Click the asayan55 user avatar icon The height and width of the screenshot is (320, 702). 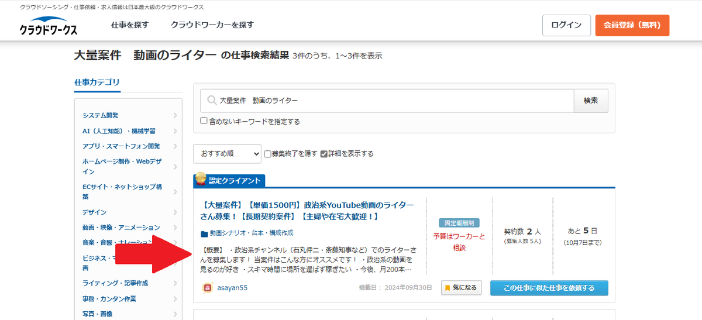(207, 288)
